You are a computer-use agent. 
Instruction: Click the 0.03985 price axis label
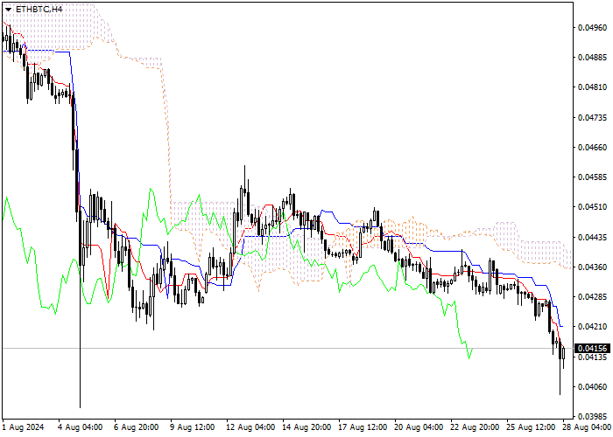(593, 417)
